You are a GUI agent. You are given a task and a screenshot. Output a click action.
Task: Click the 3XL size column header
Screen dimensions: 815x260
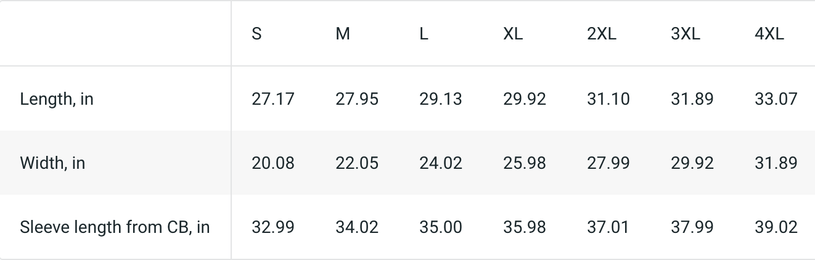(x=686, y=34)
